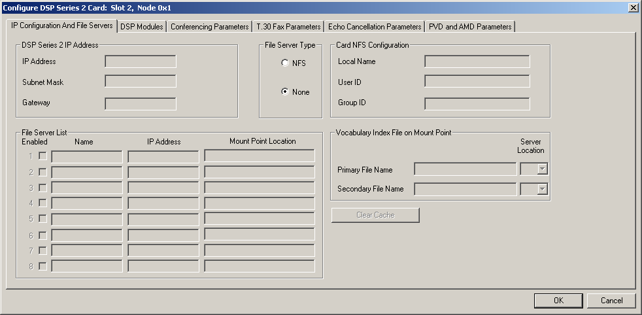The image size is (642, 315).
Task: Select the Local Name text box
Action: click(477, 61)
